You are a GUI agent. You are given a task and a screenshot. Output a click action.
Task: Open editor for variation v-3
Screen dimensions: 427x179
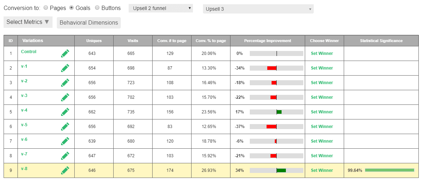point(65,97)
